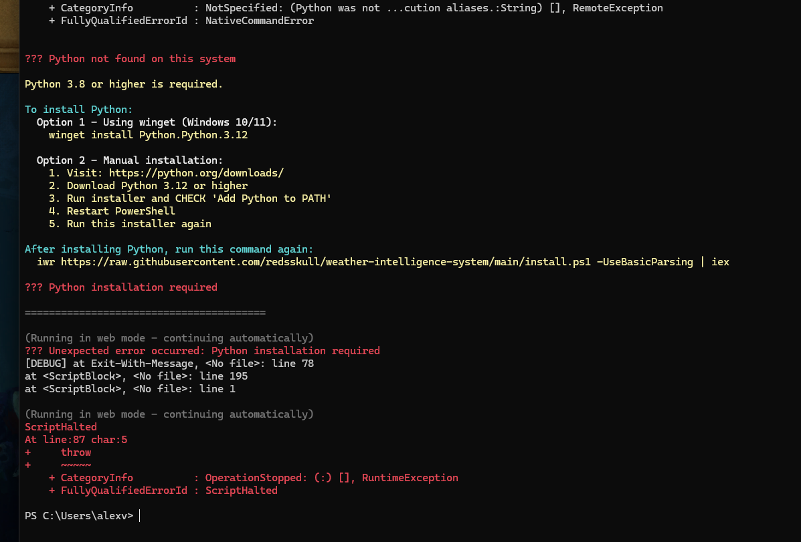This screenshot has width=801, height=542.
Task: Click the 'Unexpected error occurred' warning line
Action: click(203, 350)
